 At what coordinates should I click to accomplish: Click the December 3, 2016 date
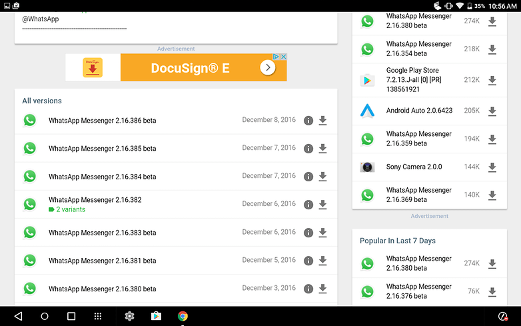[268, 288]
